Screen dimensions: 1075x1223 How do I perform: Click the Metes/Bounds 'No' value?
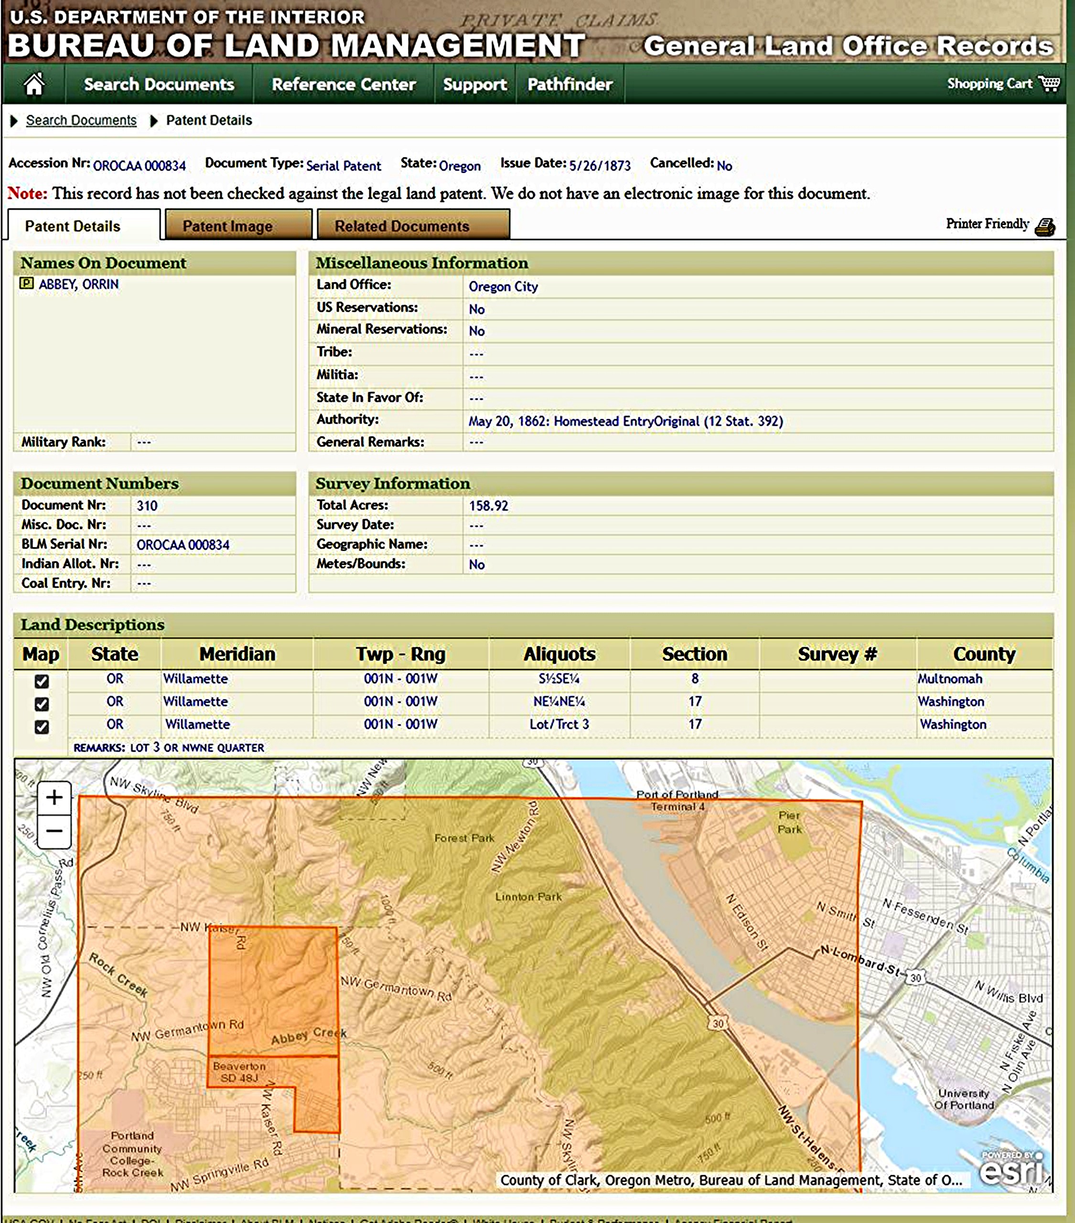click(477, 564)
